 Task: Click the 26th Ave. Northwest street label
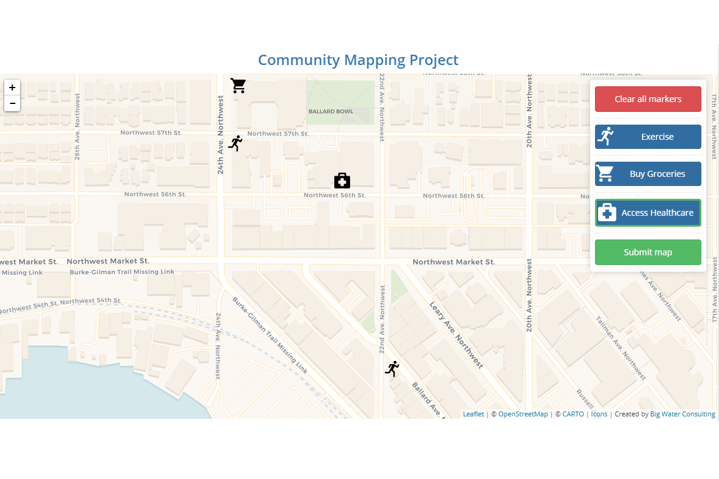click(x=77, y=126)
